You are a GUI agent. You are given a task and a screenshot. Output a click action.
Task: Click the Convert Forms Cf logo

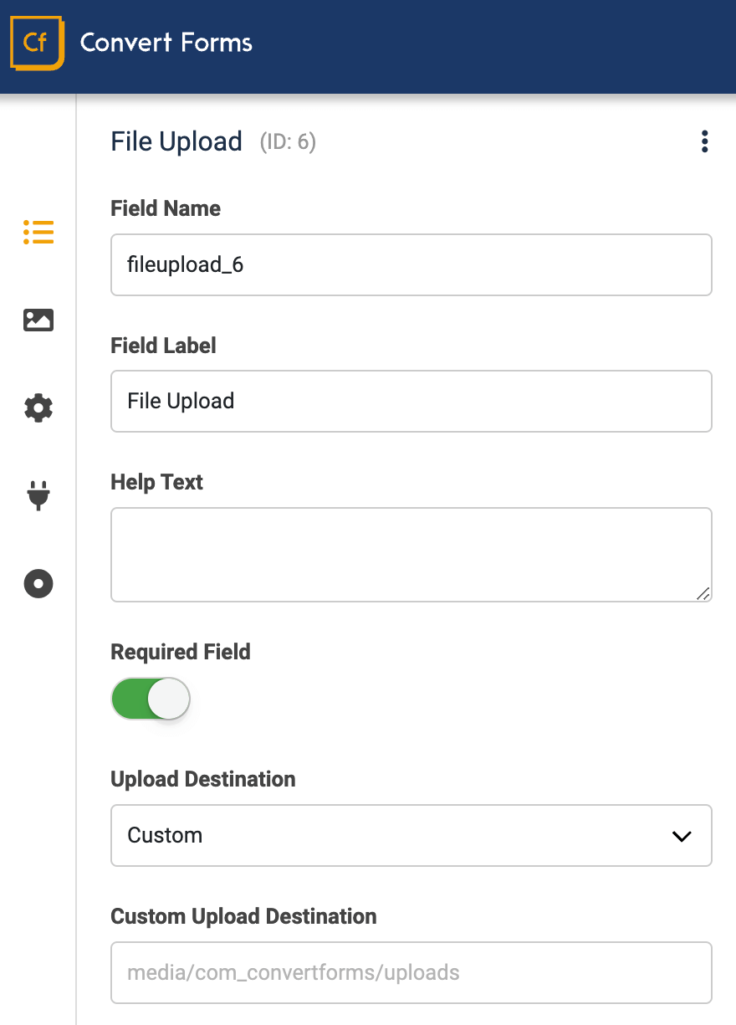click(x=37, y=43)
